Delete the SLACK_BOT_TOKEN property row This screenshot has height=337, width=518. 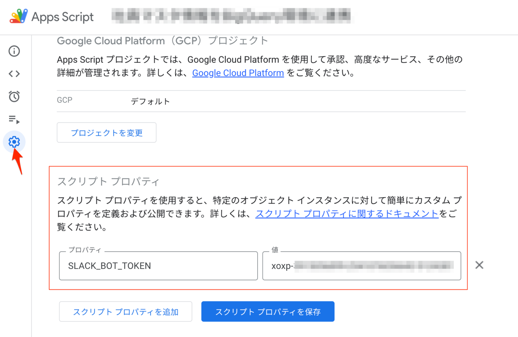click(479, 265)
